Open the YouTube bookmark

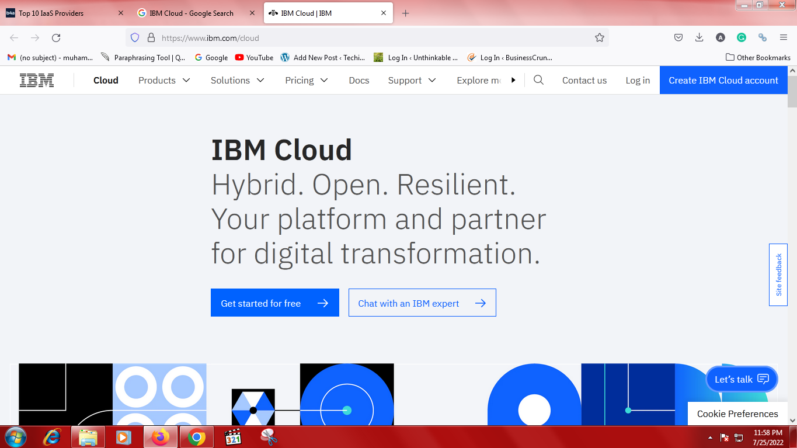click(254, 57)
